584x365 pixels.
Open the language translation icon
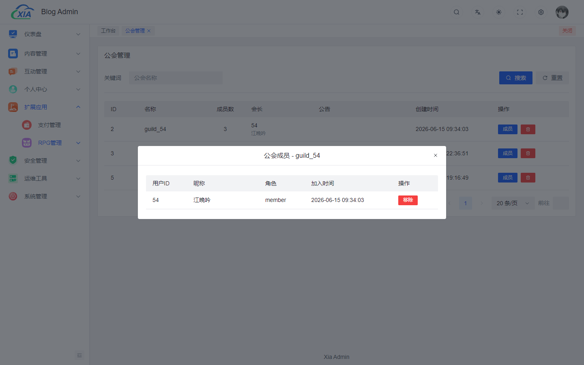pyautogui.click(x=478, y=12)
